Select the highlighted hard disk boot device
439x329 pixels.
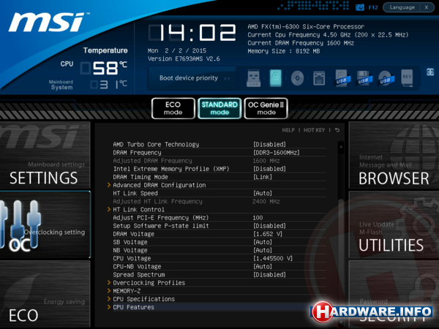pyautogui.click(x=275, y=77)
